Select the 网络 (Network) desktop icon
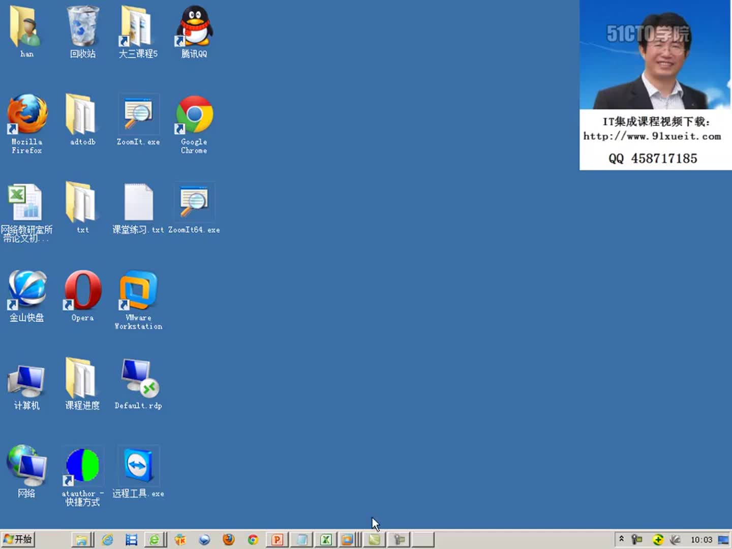732x549 pixels. tap(26, 471)
